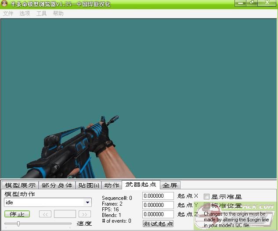Image resolution: width=278 pixels, height=231 pixels.
Task: Select the 动作 tab
Action: pyautogui.click(x=112, y=185)
